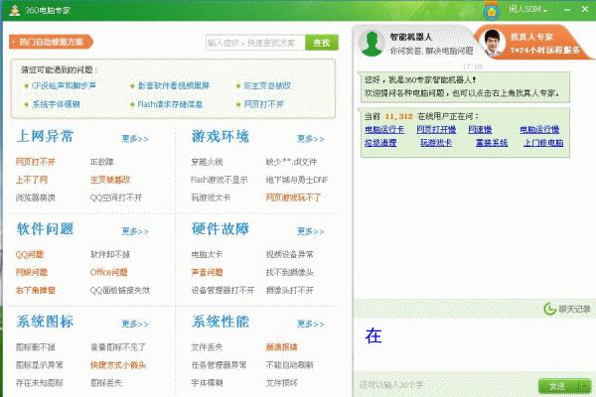Expand 更多>> beside 上网异常
596x397 pixels.
(135, 138)
